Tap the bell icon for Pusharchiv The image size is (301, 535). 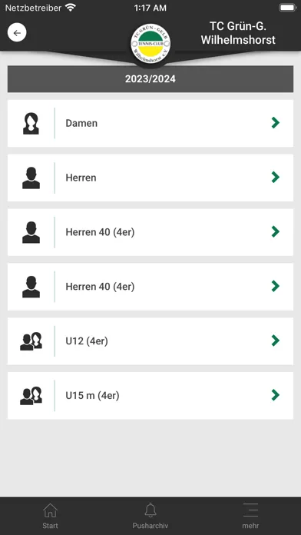[x=150, y=510]
